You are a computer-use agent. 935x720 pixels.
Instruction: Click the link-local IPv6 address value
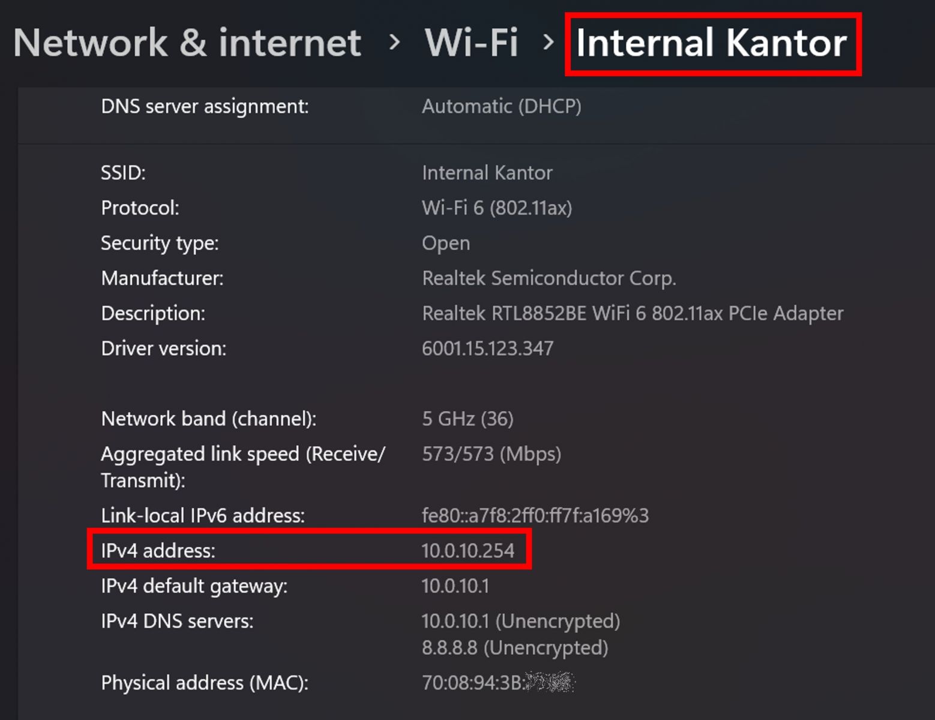click(535, 516)
